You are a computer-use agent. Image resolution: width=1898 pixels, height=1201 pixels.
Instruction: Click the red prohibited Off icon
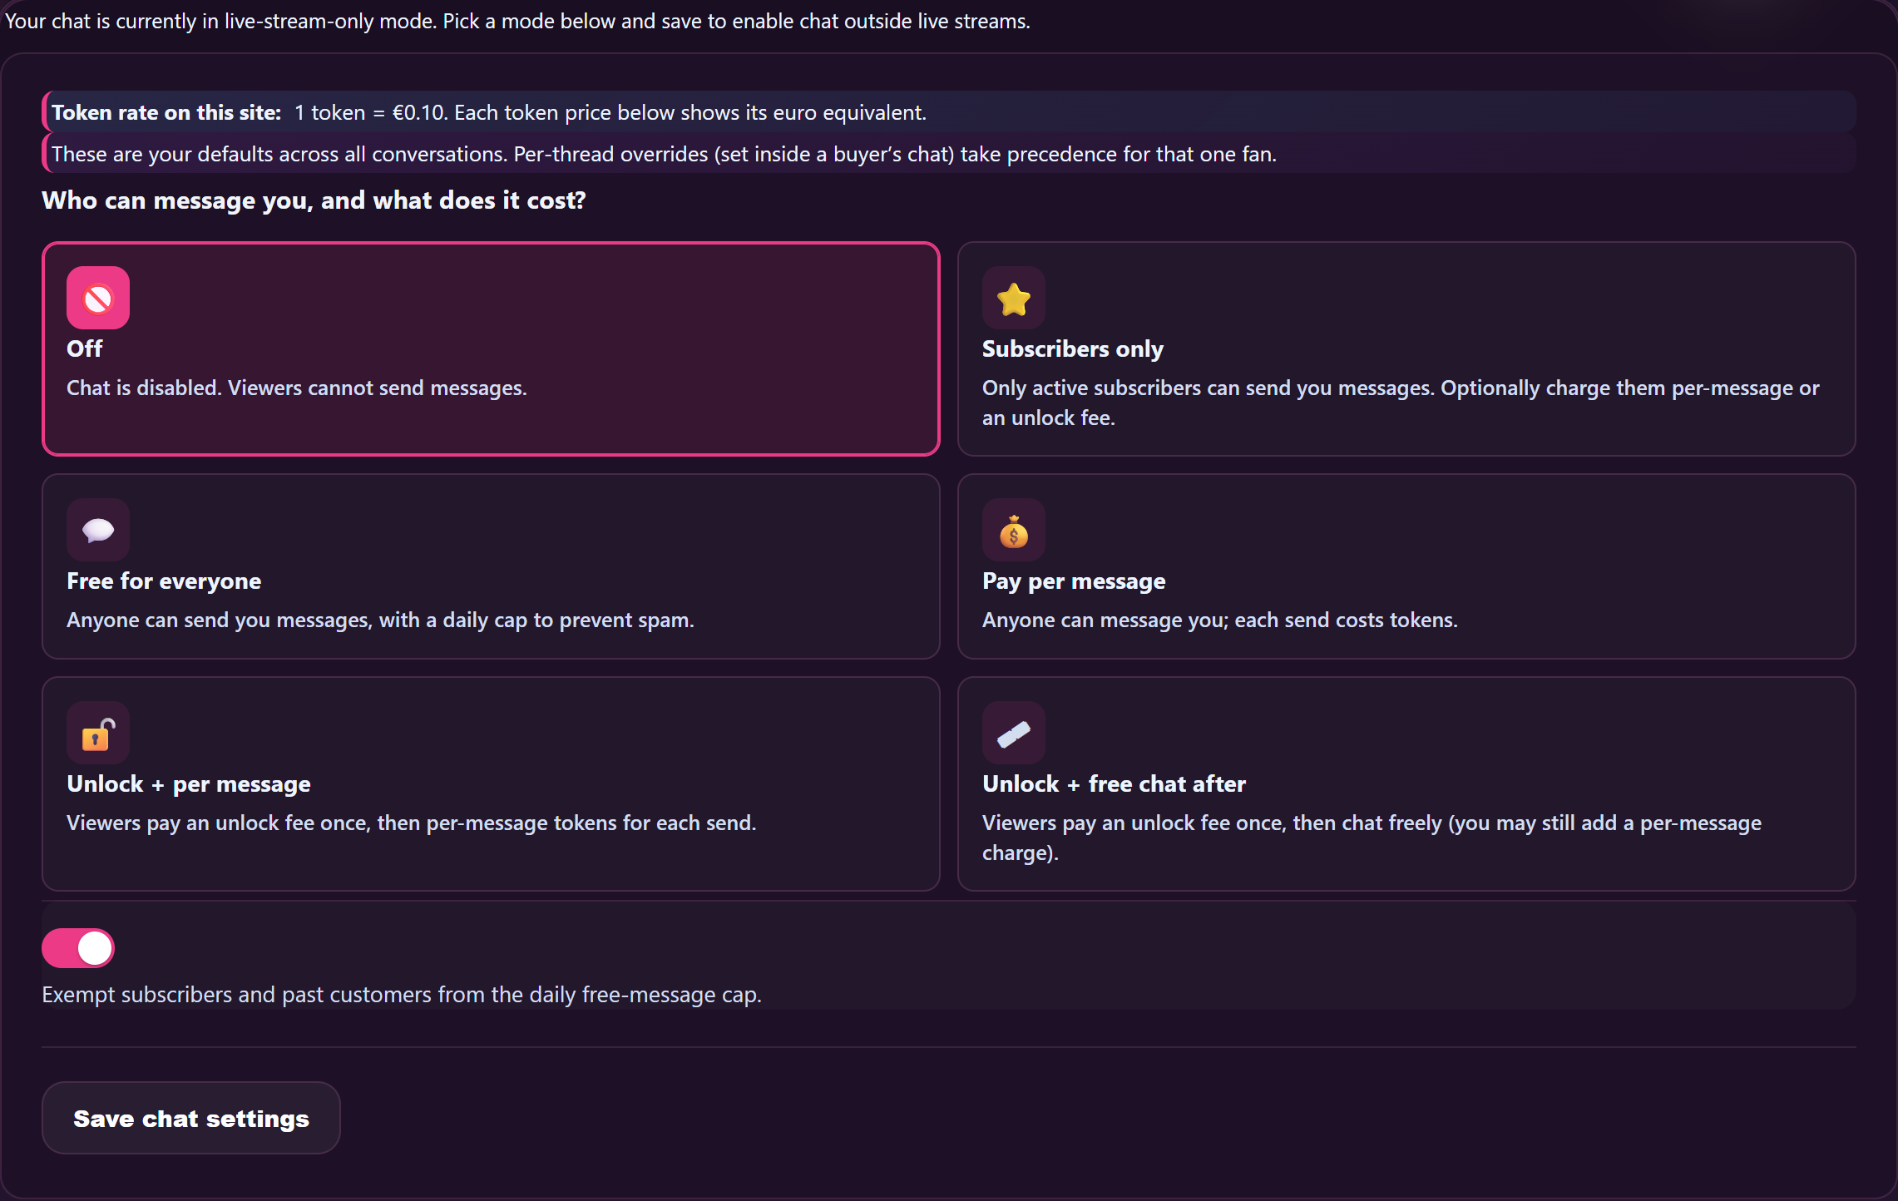pos(98,298)
